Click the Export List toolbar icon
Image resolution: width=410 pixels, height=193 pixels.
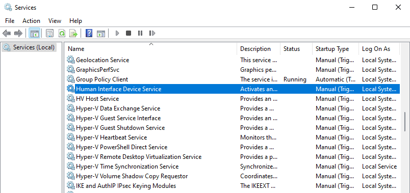pos(73,33)
